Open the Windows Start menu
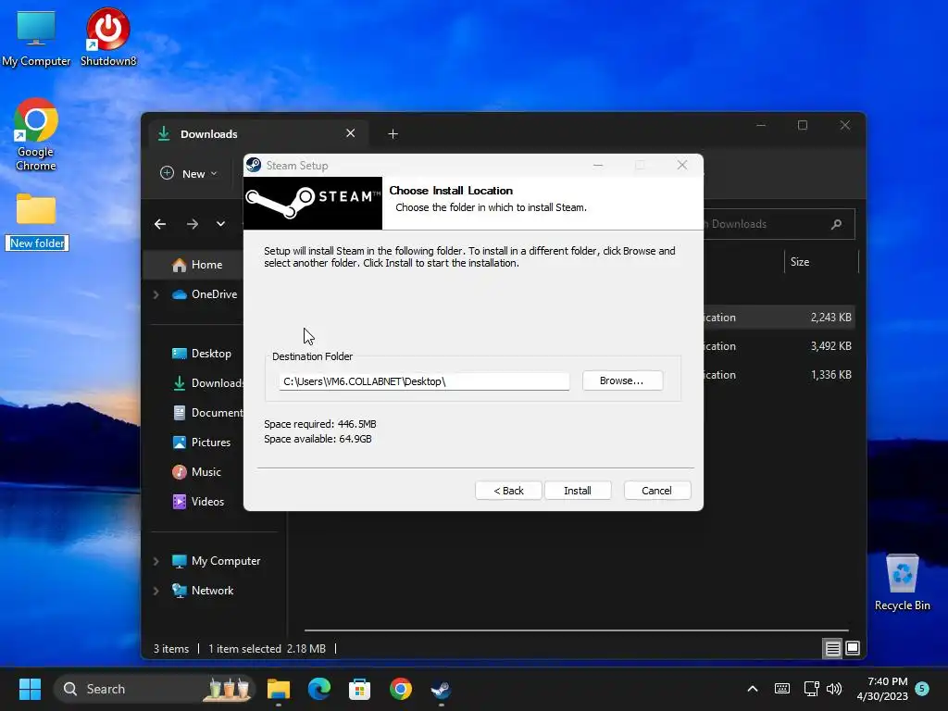The image size is (948, 711). coord(30,689)
